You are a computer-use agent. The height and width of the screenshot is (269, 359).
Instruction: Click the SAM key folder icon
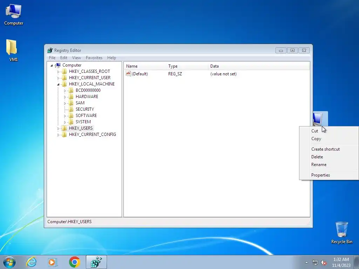pos(71,103)
